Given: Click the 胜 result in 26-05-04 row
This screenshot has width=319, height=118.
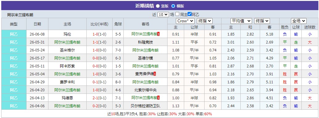Looking at the screenshot, I should [285, 74].
